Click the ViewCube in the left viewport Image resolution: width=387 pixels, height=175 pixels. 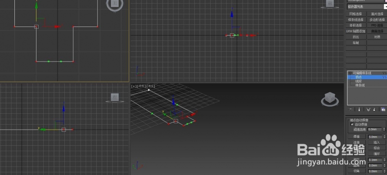coord(115,97)
